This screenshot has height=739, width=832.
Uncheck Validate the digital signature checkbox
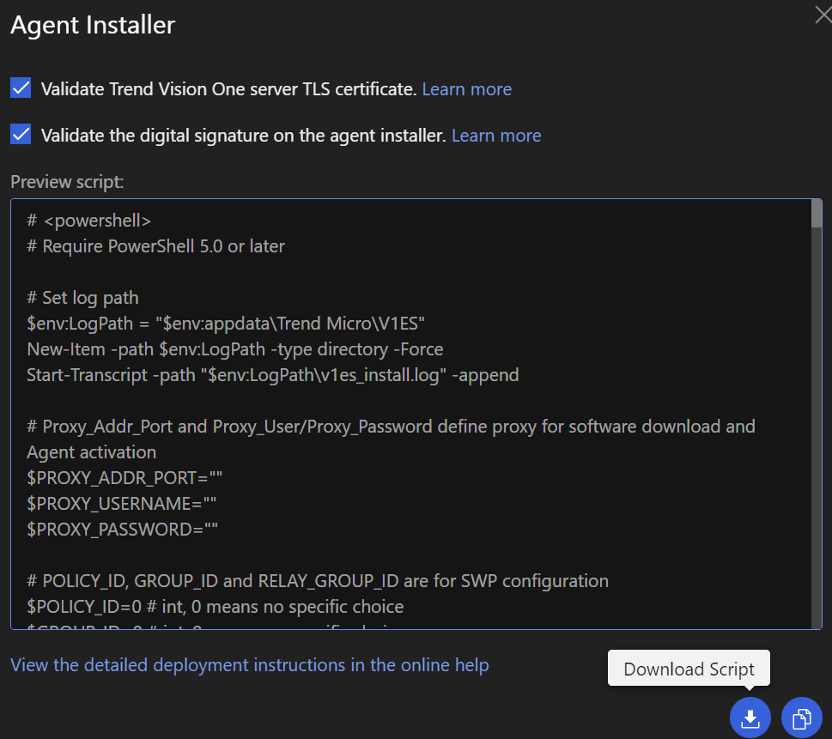click(21, 135)
